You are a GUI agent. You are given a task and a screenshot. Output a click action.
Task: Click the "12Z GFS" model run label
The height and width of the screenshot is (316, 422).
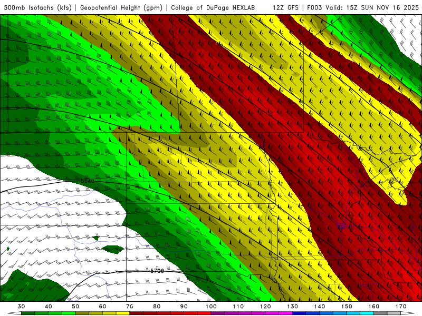tap(285, 7)
